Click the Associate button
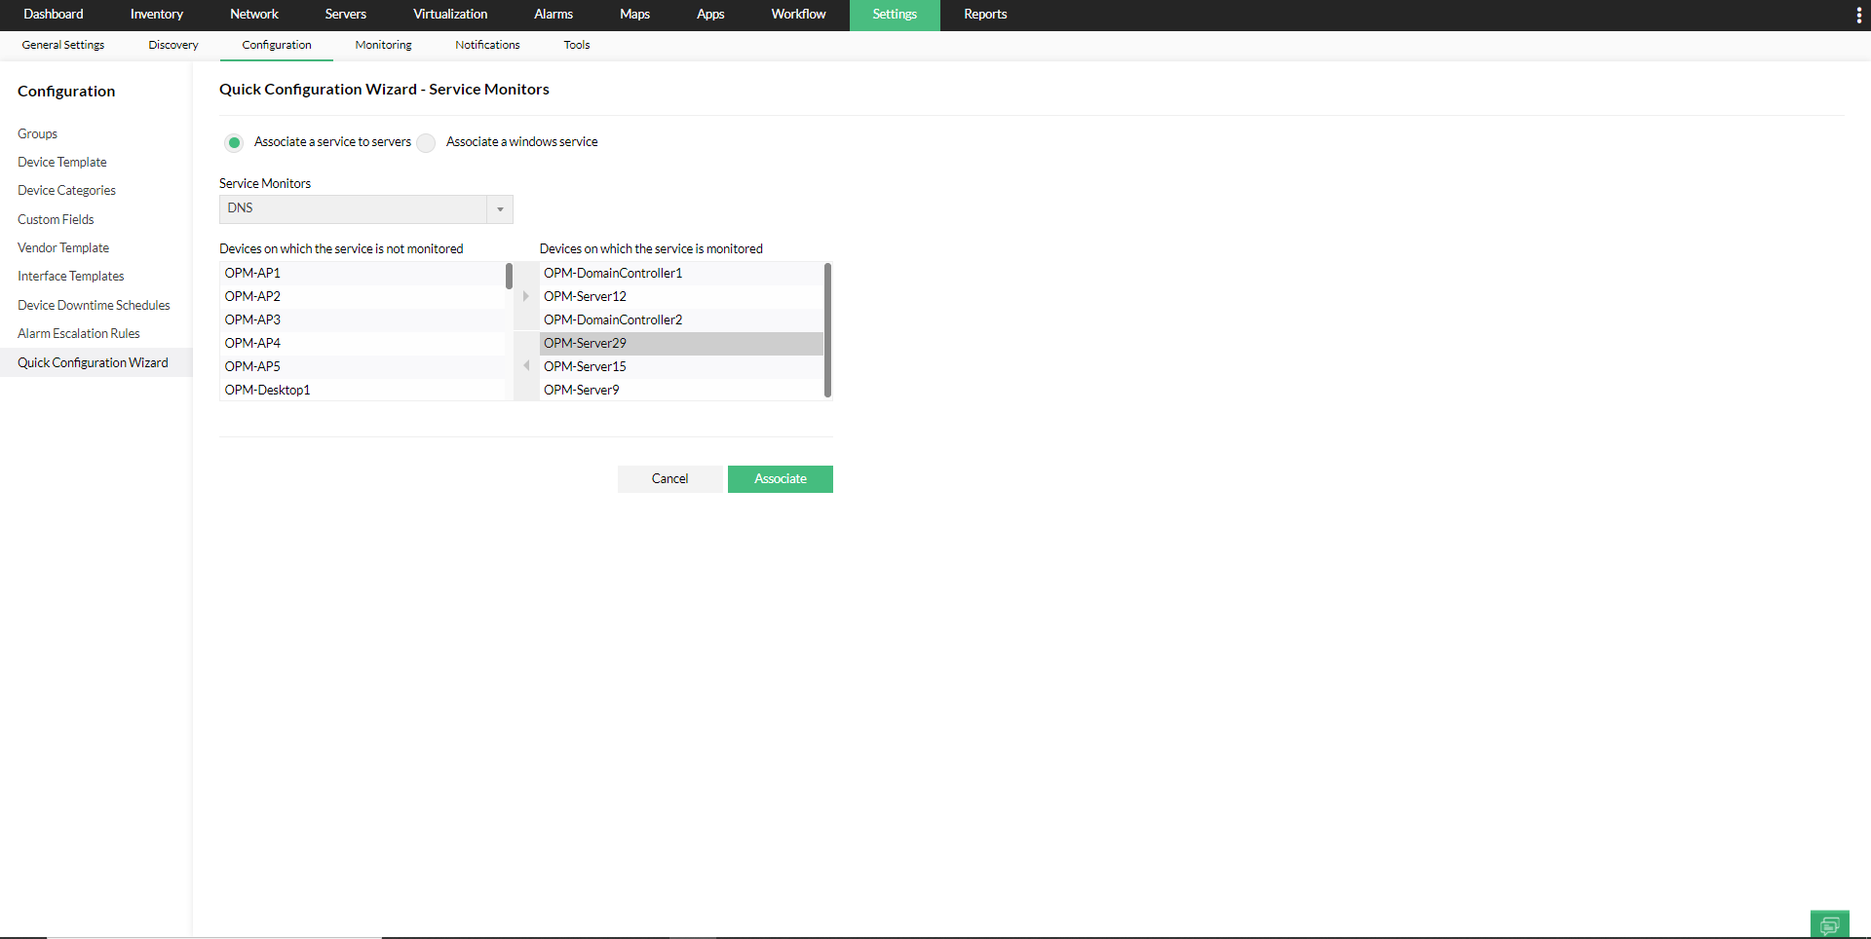Screen dimensions: 1871x939 [780, 478]
